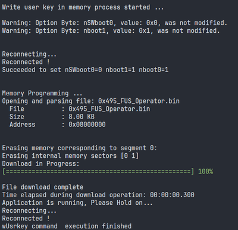Click the green 100% progress value
Viewport: 238px width, 230px height.
click(205, 172)
